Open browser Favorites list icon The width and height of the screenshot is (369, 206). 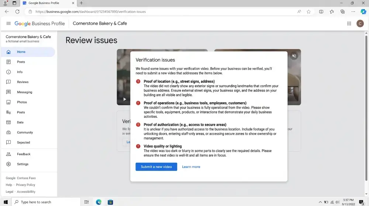332,11
